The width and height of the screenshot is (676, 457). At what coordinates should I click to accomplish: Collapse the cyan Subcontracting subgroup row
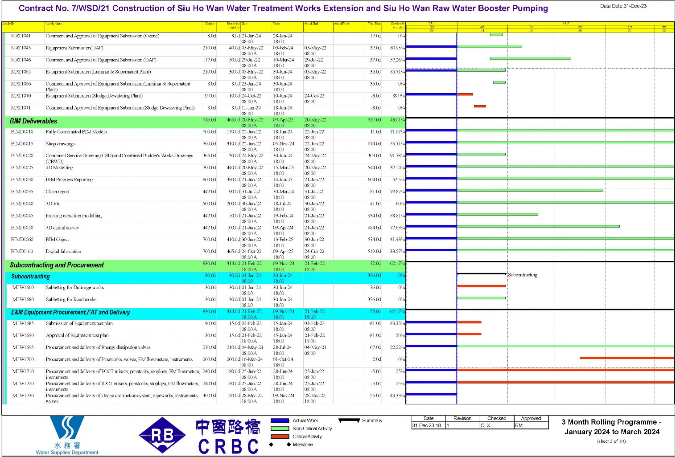point(205,278)
